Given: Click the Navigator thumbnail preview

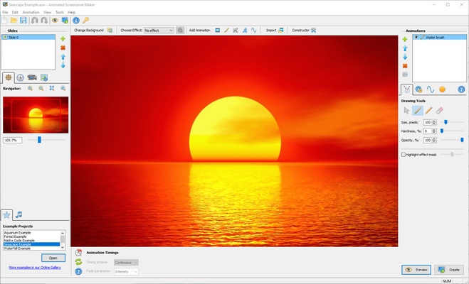Looking at the screenshot, I should 36,115.
